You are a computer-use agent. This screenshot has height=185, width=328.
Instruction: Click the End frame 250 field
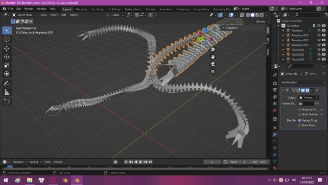point(259,162)
